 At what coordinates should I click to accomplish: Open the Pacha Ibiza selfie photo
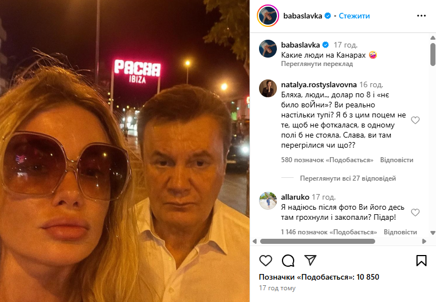124,151
